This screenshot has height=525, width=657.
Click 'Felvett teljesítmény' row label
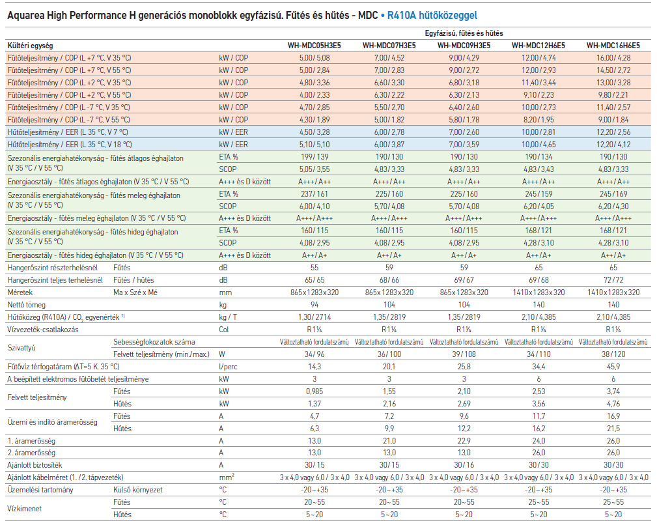coord(37,397)
